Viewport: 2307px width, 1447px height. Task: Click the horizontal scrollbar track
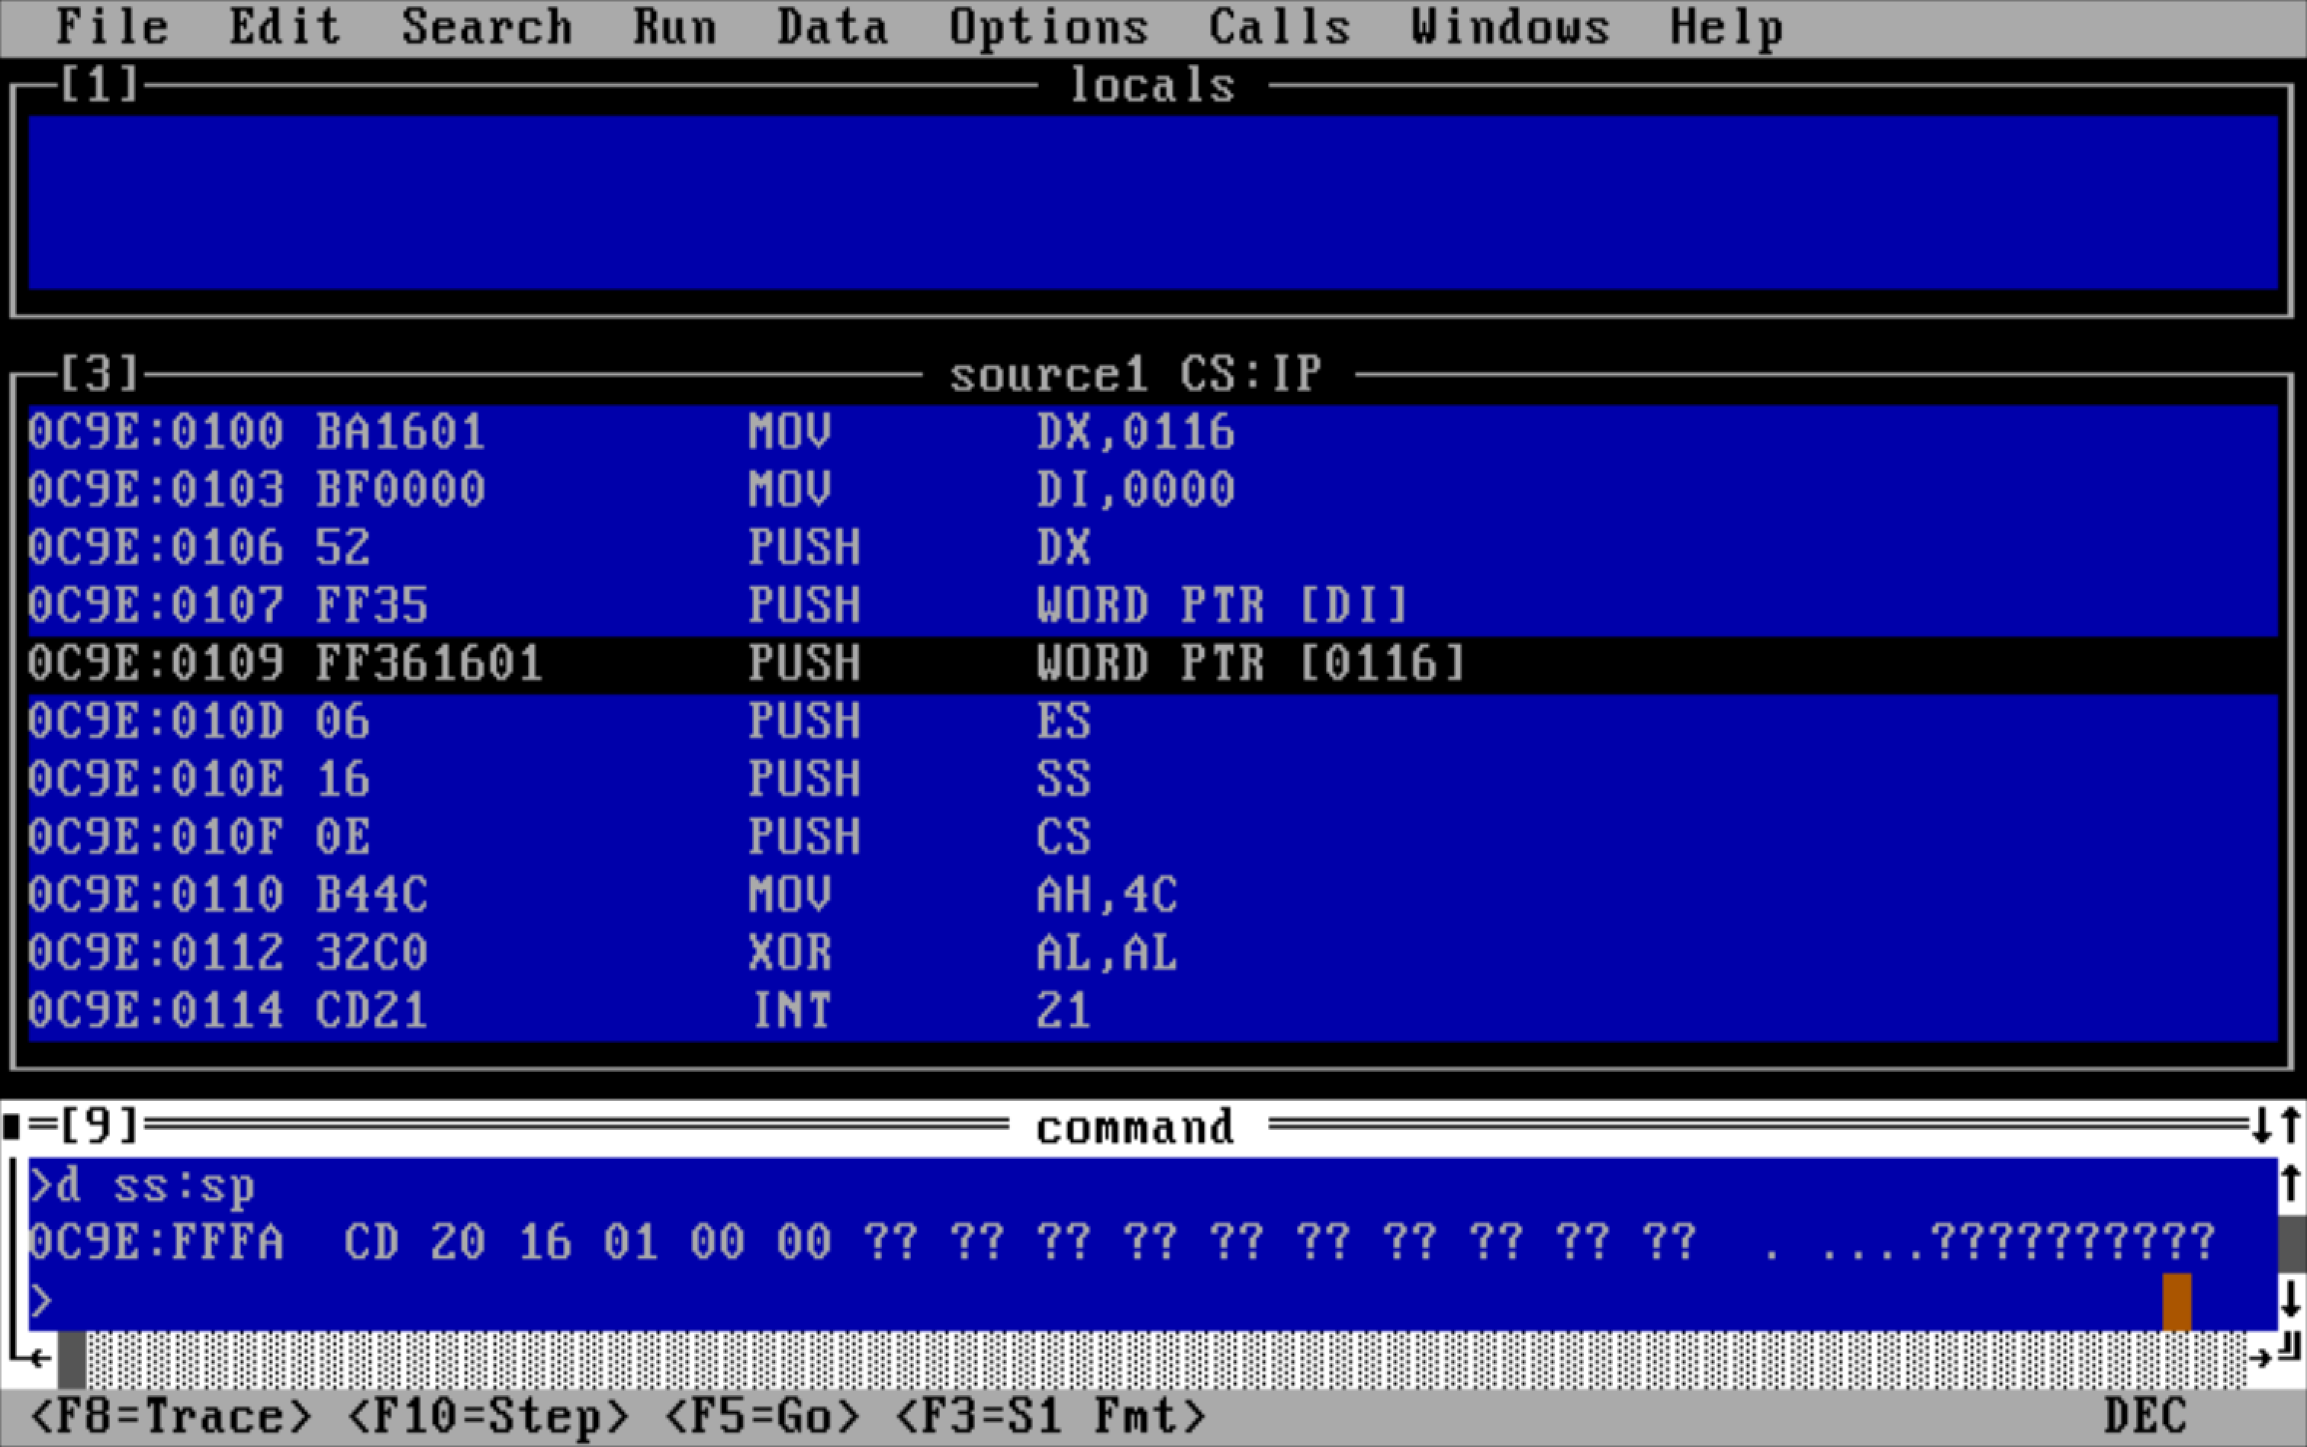tap(1166, 1359)
